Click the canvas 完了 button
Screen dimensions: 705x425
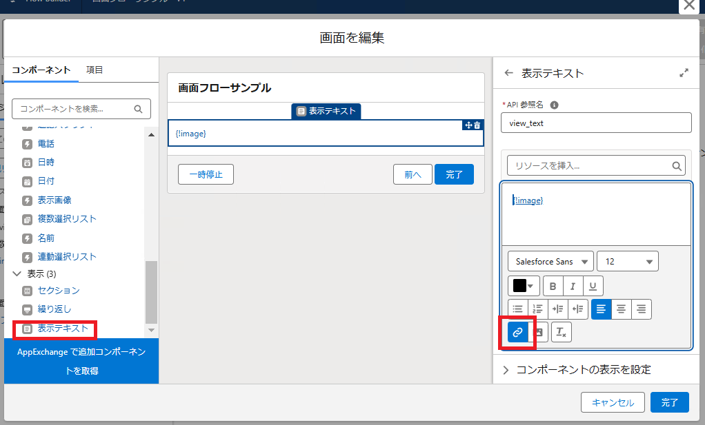click(454, 174)
